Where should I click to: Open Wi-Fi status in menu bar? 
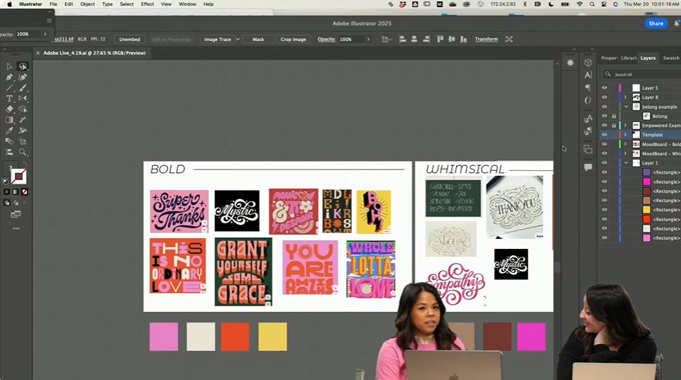(x=580, y=4)
